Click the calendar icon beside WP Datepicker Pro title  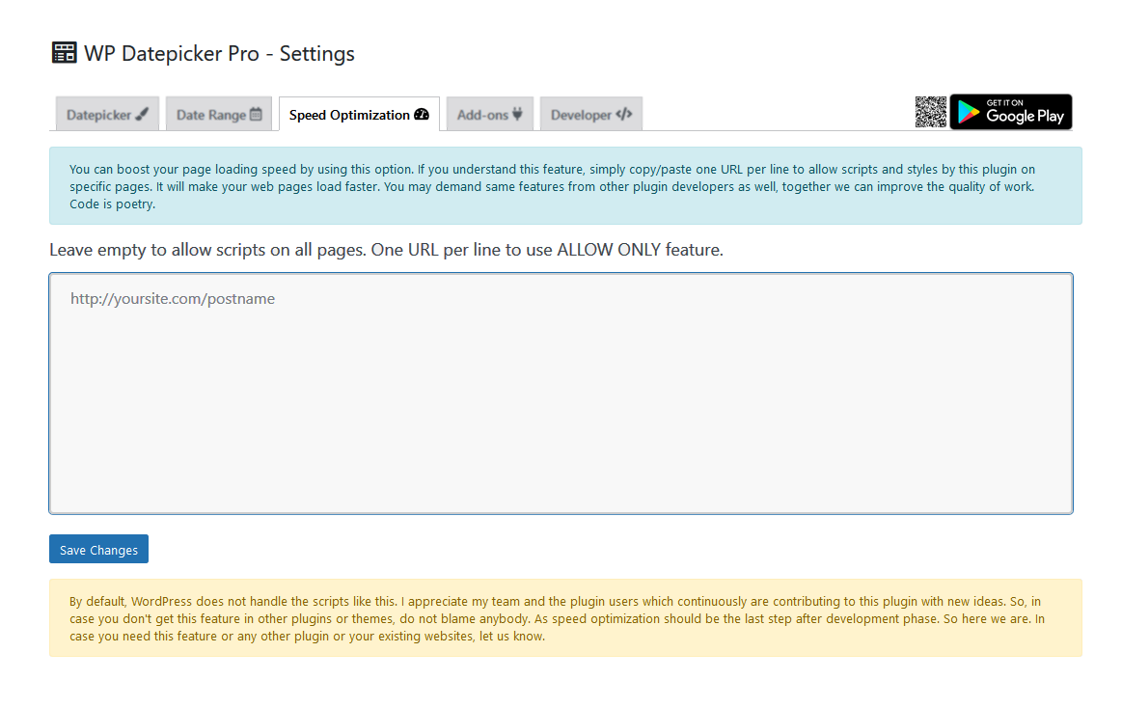click(64, 53)
